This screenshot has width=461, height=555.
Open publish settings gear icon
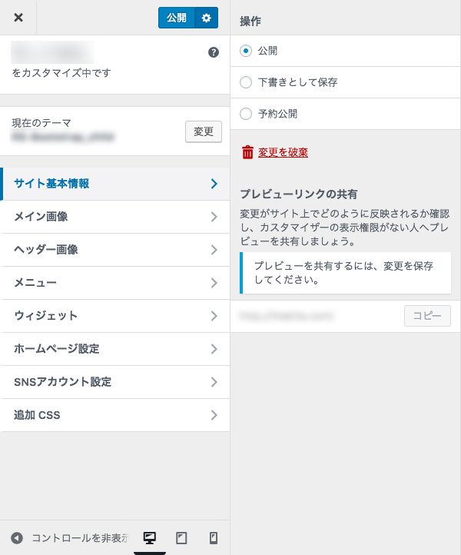click(206, 18)
